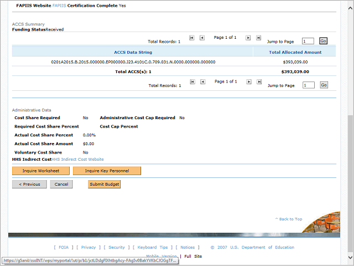The height and width of the screenshot is (266, 354).
Task: Follow the Back to Top link
Action: pyautogui.click(x=289, y=219)
